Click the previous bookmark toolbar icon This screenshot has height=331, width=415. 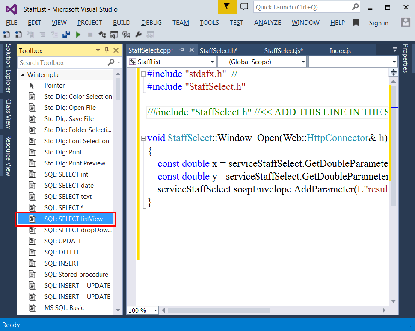pyautogui.click(x=6, y=34)
